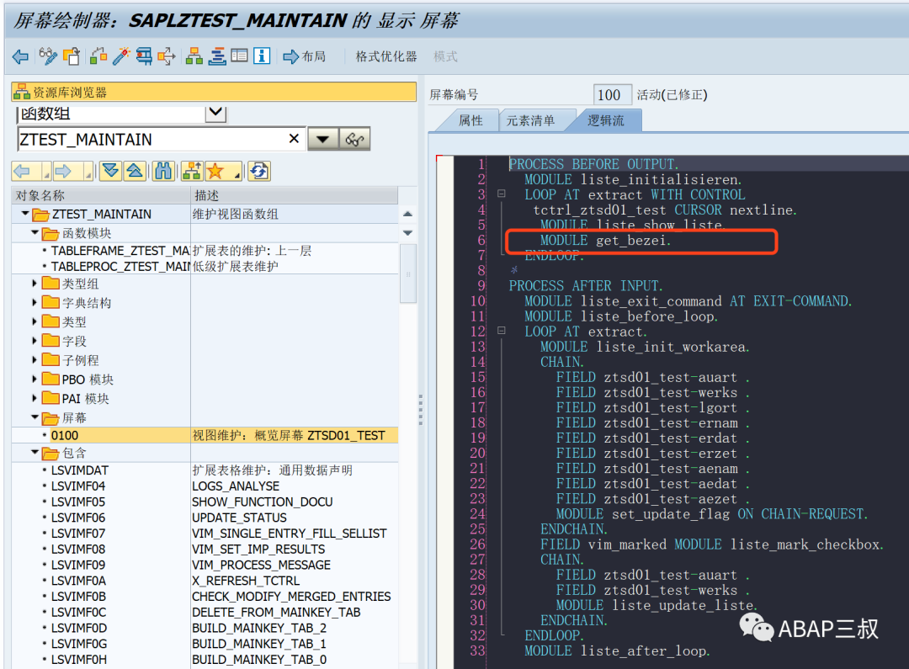Collapse the 包含 folder

coord(35,452)
